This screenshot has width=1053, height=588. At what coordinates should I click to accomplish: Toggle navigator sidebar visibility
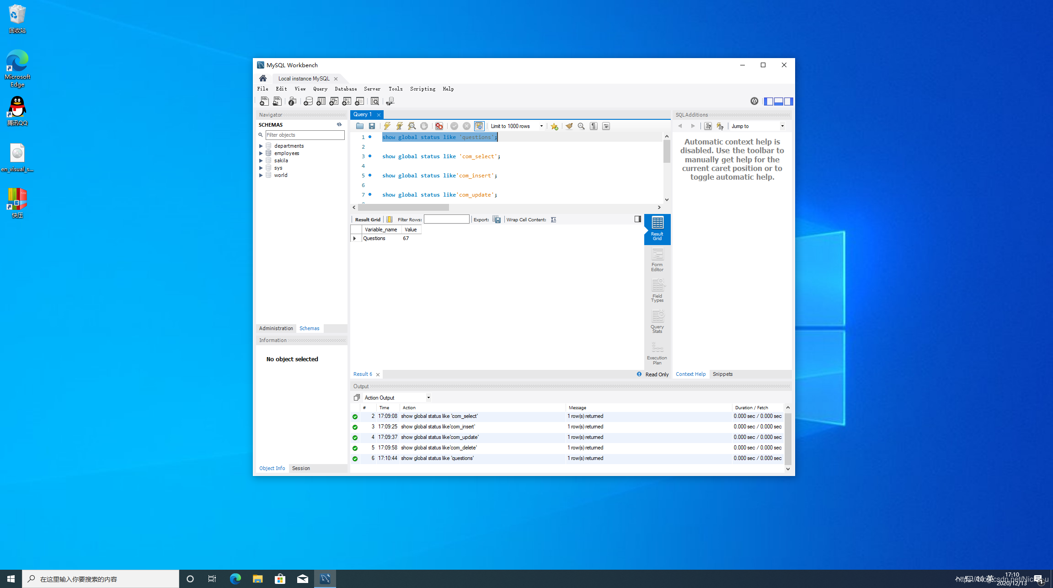coord(769,101)
